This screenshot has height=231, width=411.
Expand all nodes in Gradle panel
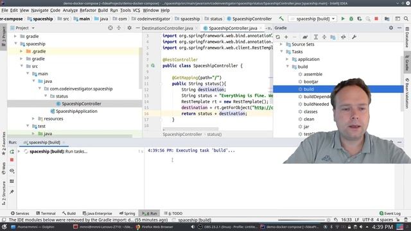[316, 37]
